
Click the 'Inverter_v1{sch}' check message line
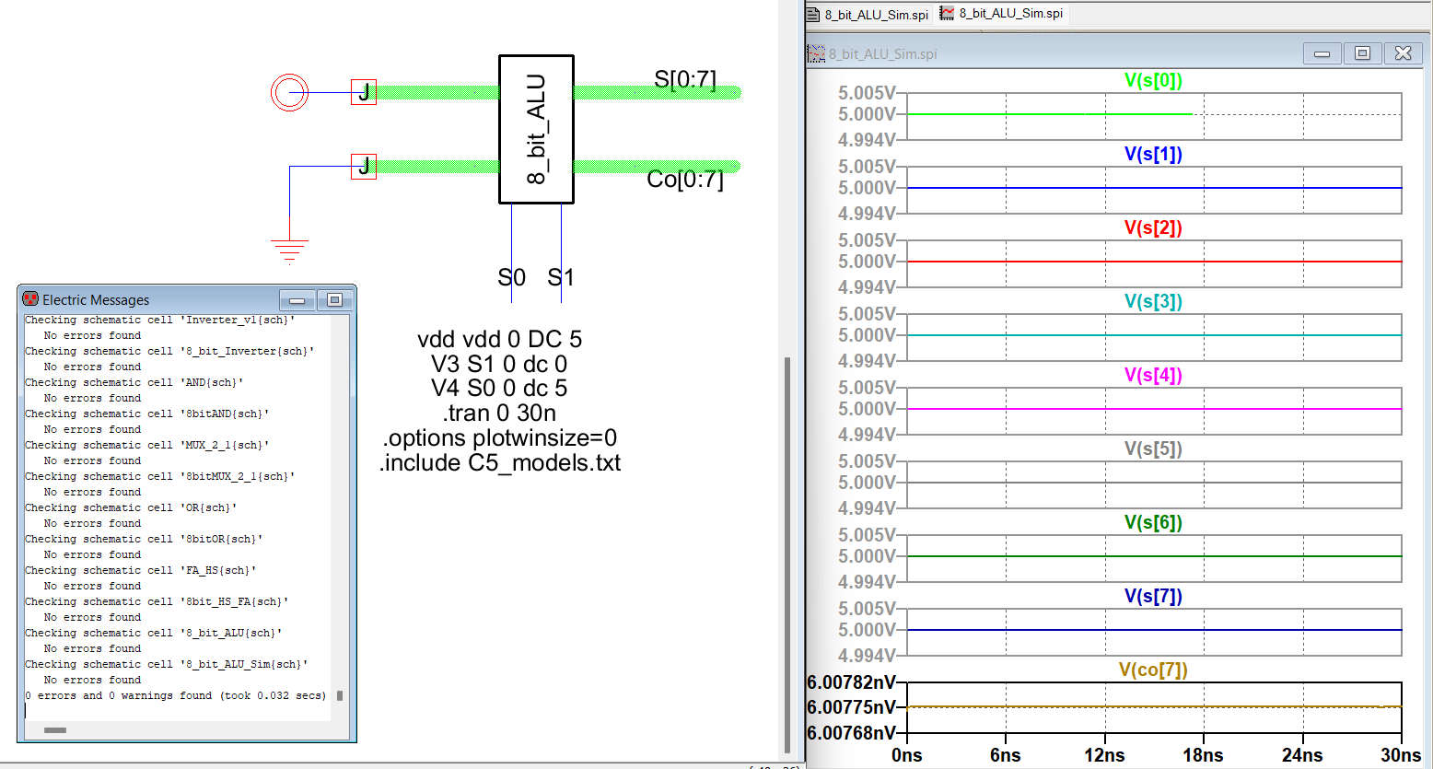(160, 320)
